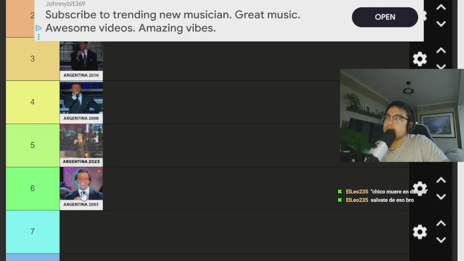Move tier 6 row down with chevron
This screenshot has width=464, height=261.
click(x=441, y=197)
